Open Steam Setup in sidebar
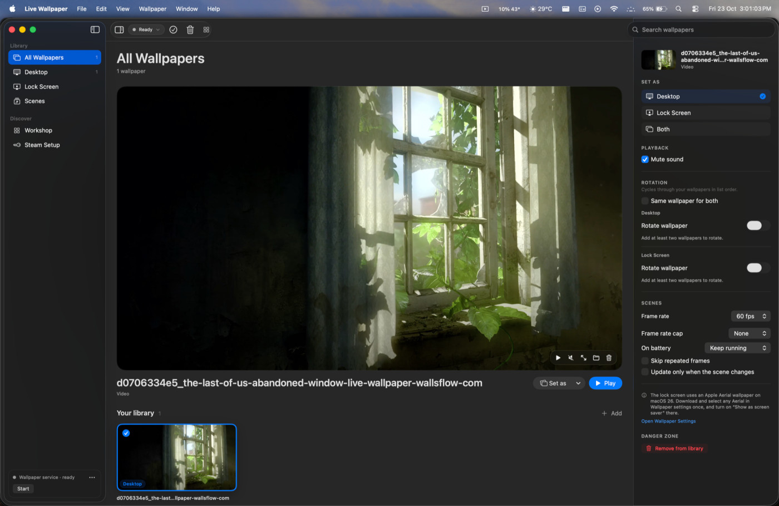The height and width of the screenshot is (506, 779). coord(55,145)
